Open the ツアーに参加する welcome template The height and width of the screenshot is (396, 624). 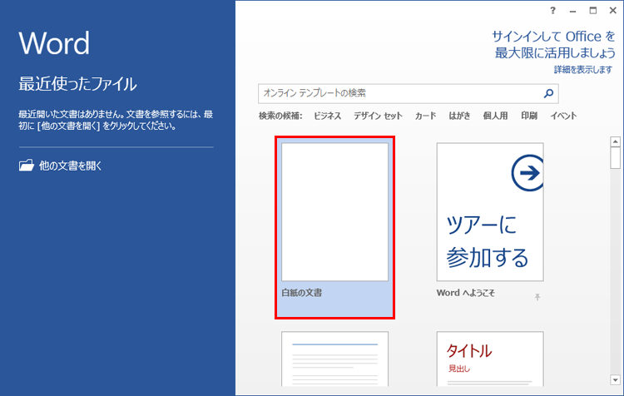(490, 212)
